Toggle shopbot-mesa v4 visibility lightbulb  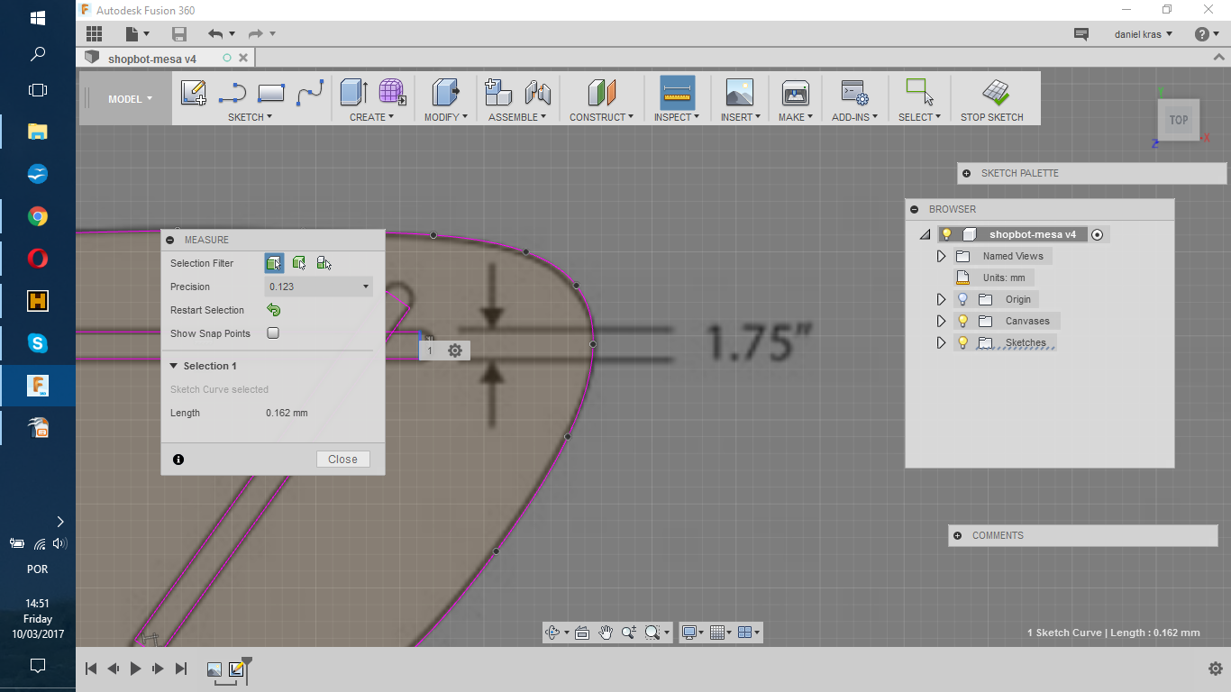click(x=946, y=234)
